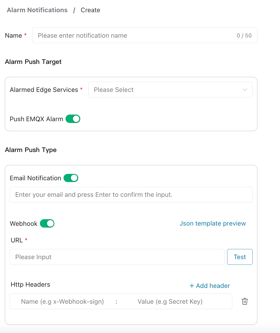
Task: Click the 0 / 50 character counter
Action: click(244, 36)
